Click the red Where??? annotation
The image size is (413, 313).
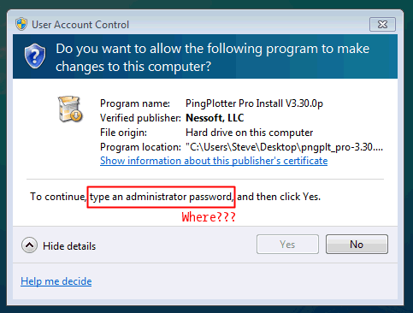(209, 217)
